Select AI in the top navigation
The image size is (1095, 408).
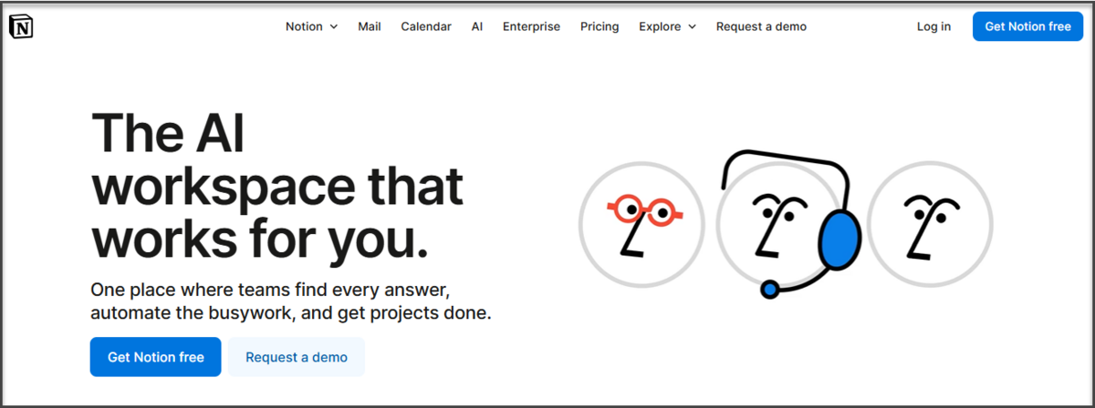click(x=477, y=26)
